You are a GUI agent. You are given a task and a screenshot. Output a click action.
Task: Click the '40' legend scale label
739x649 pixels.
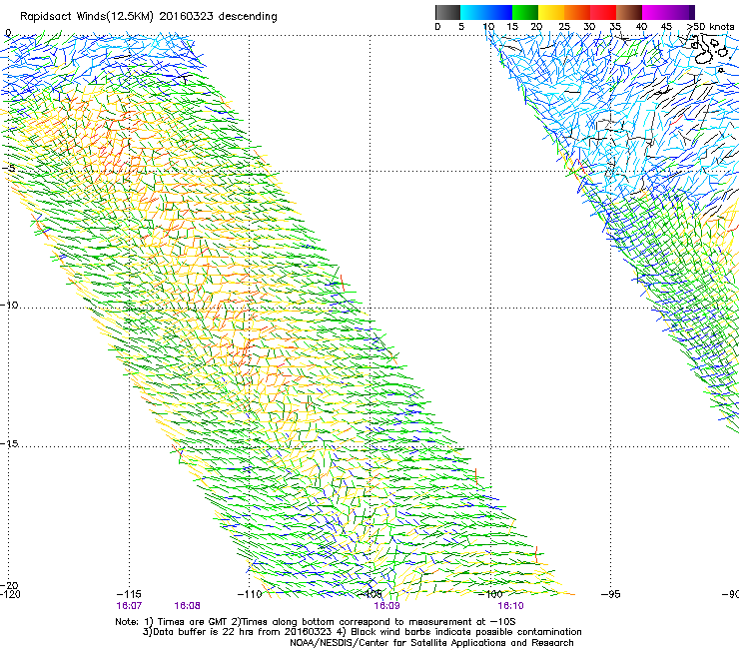(641, 27)
